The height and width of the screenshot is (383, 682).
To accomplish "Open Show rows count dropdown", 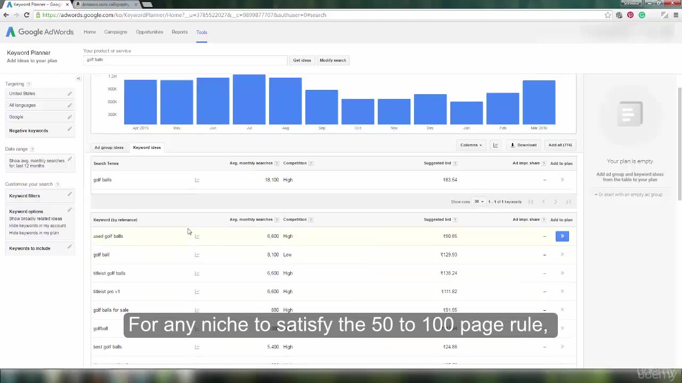I will [478, 202].
